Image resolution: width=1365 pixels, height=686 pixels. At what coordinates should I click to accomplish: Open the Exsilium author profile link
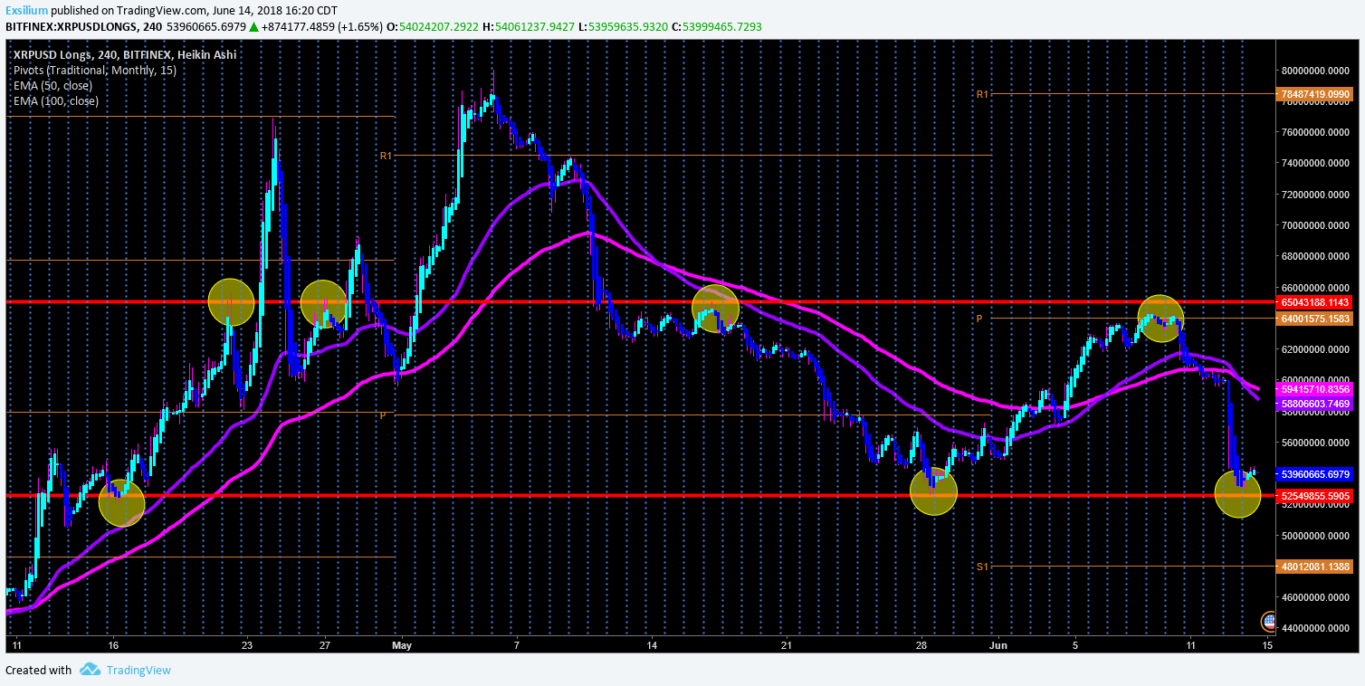26,10
